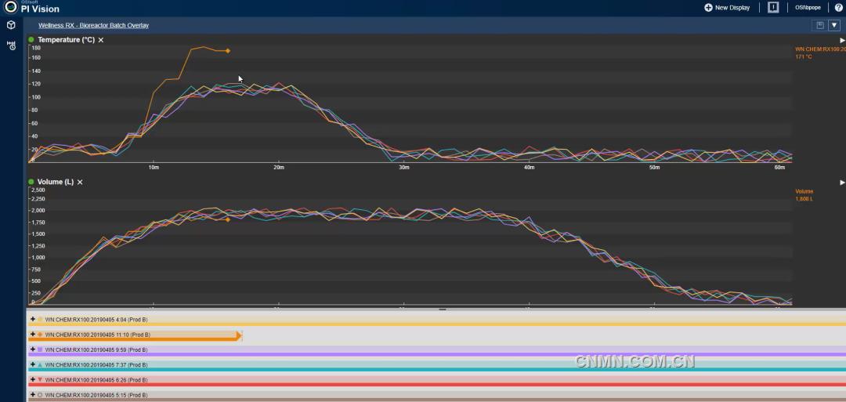846x402 pixels.
Task: Open the Wellness RX - Bioreactor Batch Overlay link
Action: pyautogui.click(x=93, y=25)
